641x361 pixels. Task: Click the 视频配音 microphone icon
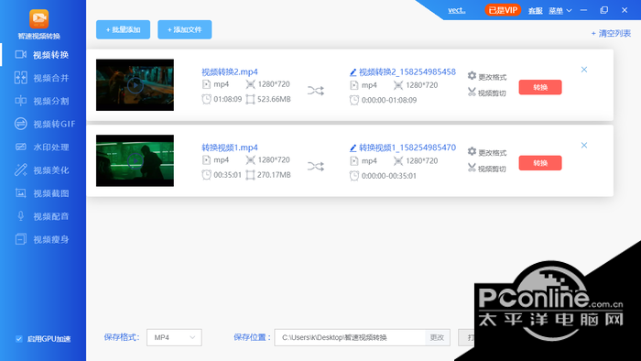click(21, 216)
